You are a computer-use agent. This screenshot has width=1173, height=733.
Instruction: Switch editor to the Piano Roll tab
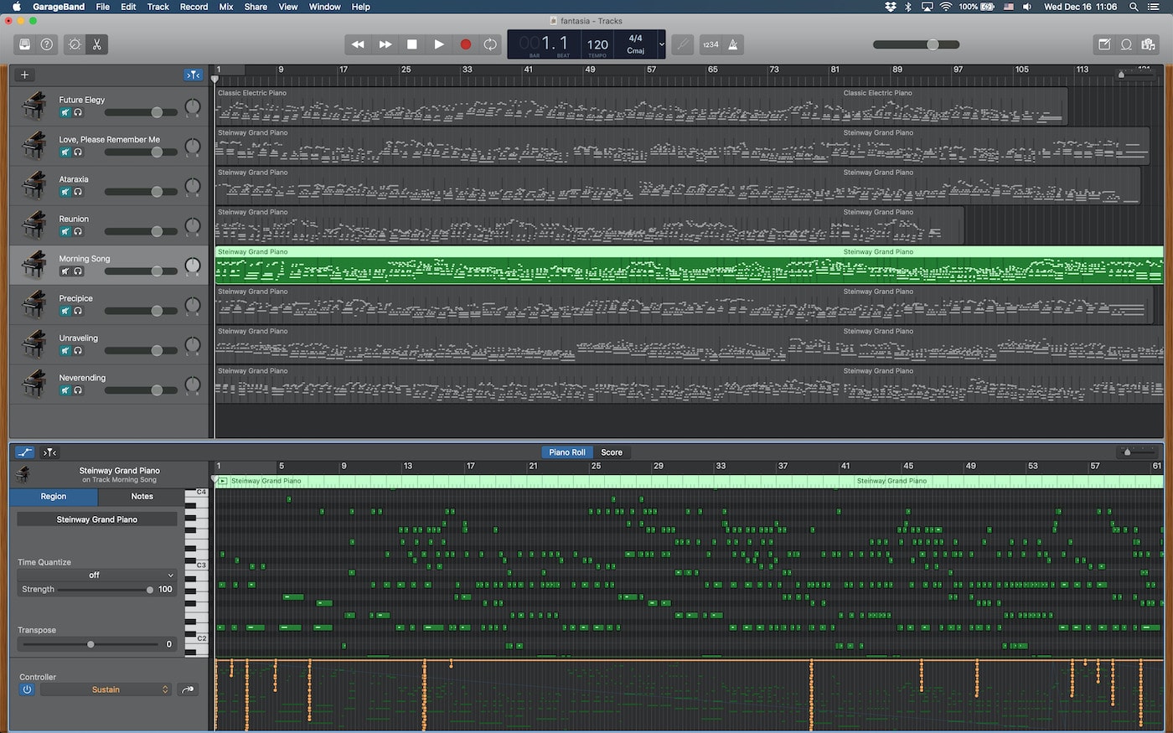click(567, 452)
